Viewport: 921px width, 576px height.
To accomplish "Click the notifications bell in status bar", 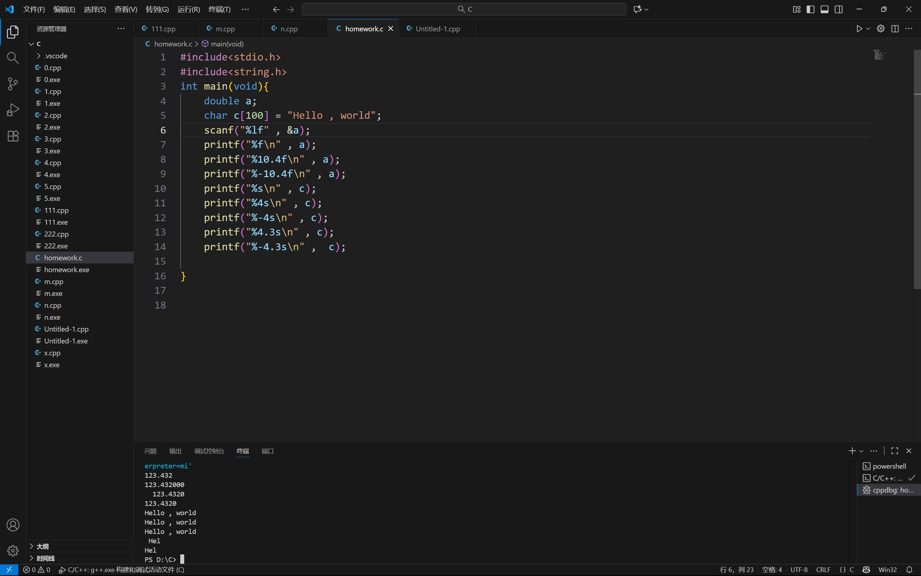I will click(x=909, y=570).
